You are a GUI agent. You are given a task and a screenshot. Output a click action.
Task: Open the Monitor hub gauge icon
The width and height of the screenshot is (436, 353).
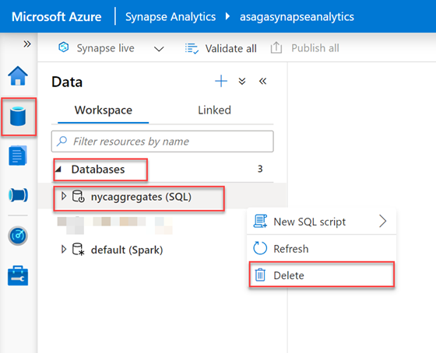[18, 236]
